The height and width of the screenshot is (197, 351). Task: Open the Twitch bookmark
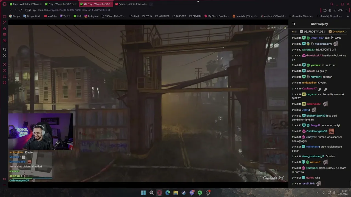(x=65, y=16)
